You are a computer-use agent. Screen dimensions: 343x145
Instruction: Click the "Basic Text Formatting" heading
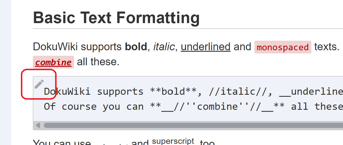116,18
